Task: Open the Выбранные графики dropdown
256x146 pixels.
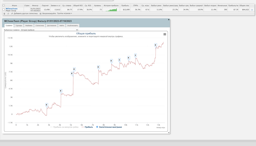Action: tap(49, 30)
